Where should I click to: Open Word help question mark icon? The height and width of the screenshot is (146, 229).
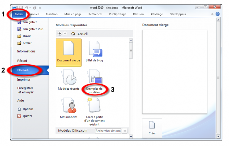coord(217,14)
